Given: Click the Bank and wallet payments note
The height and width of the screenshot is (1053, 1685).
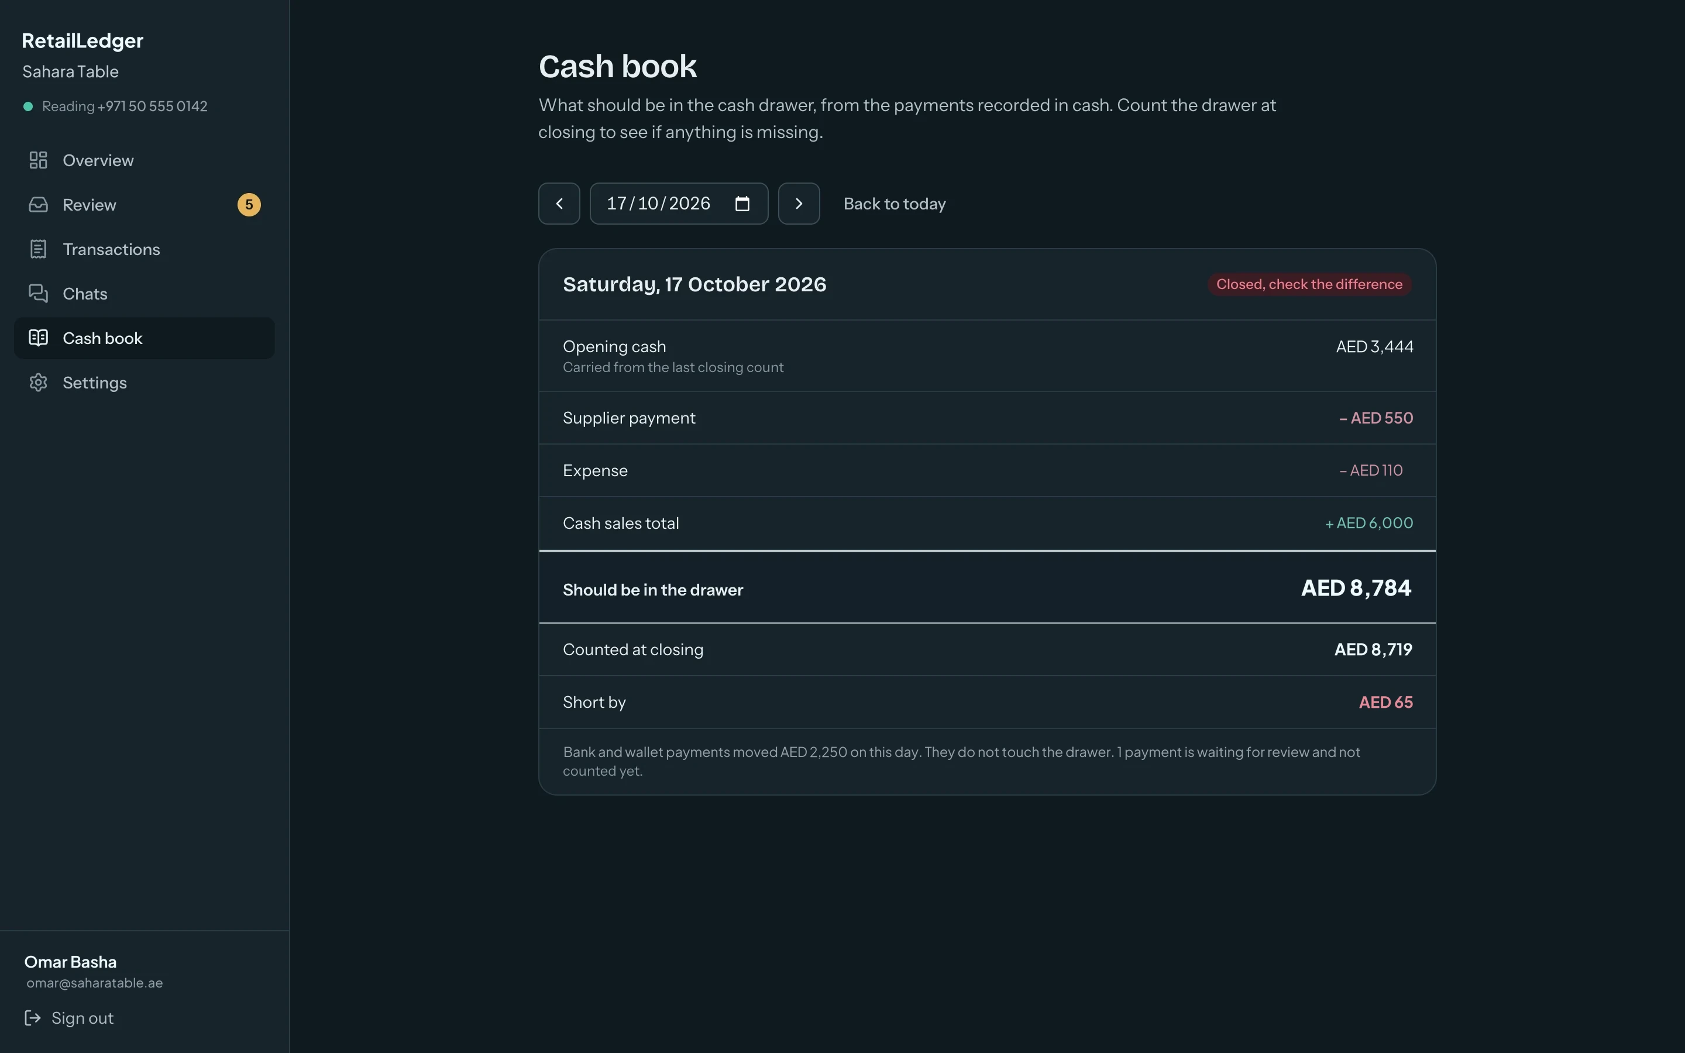Looking at the screenshot, I should point(962,761).
